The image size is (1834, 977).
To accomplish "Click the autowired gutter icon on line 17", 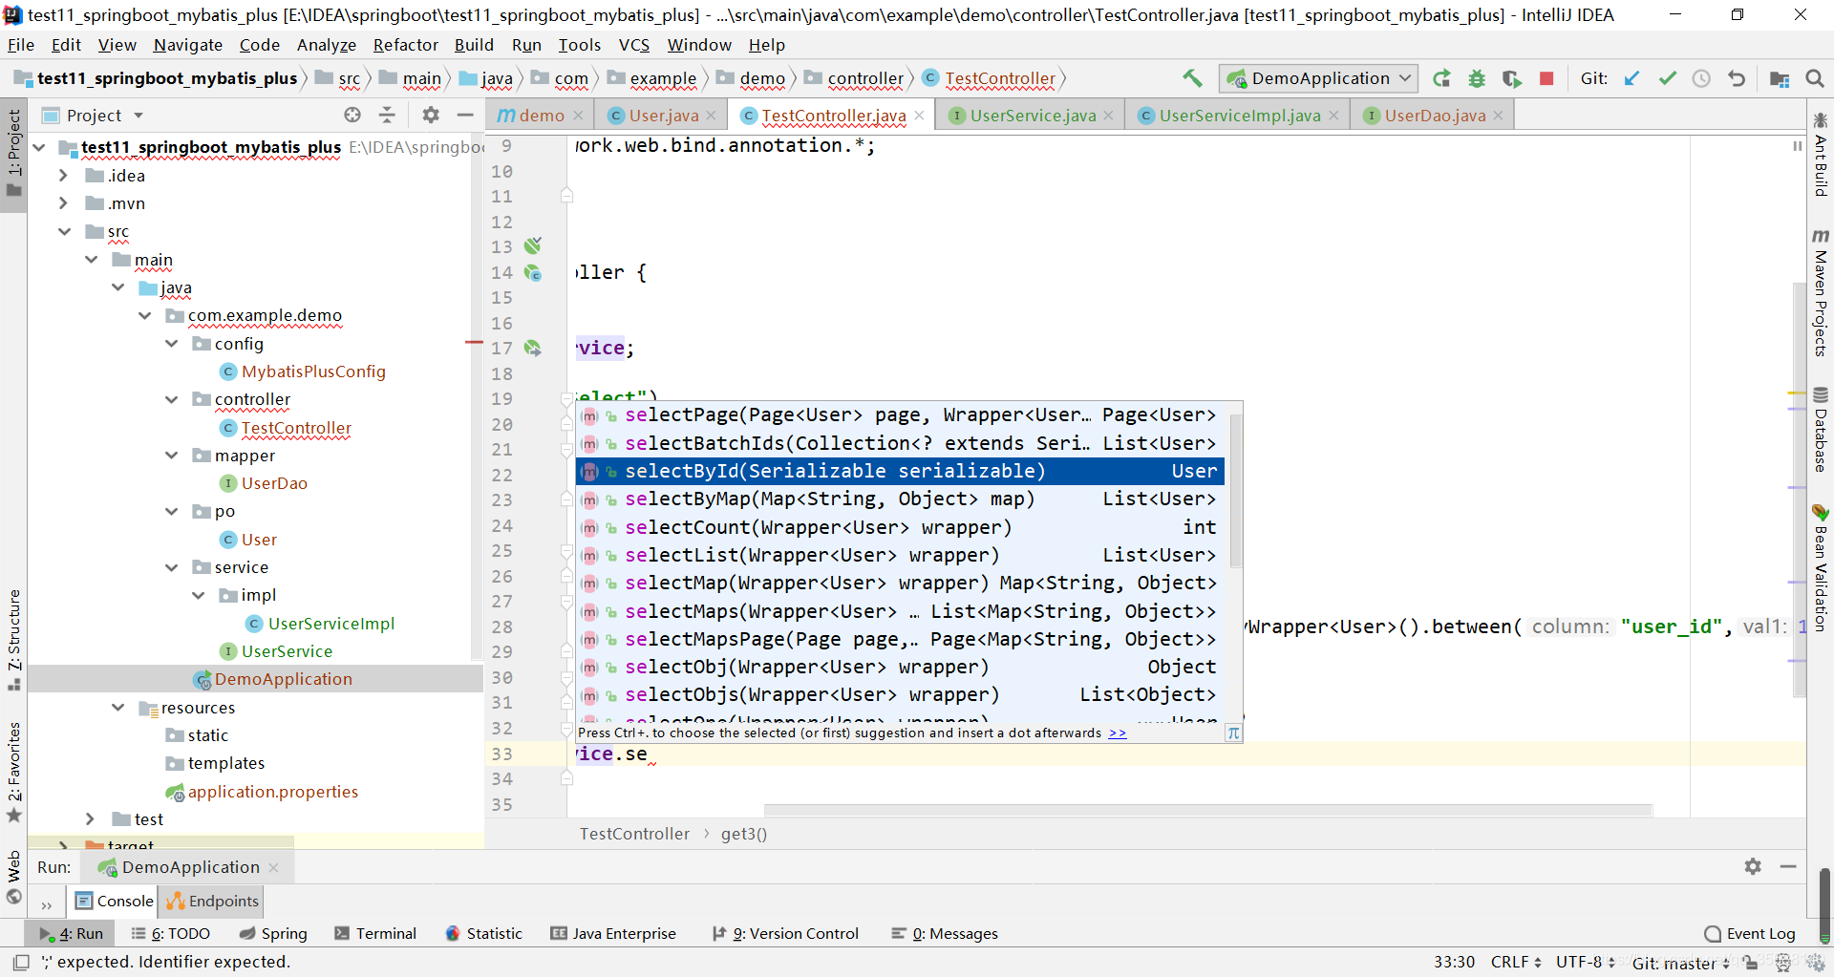I will 533,348.
